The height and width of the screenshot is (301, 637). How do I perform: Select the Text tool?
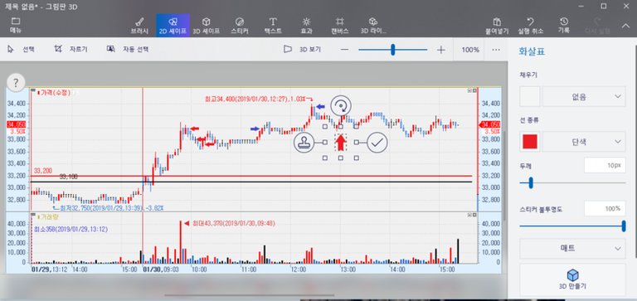click(273, 25)
